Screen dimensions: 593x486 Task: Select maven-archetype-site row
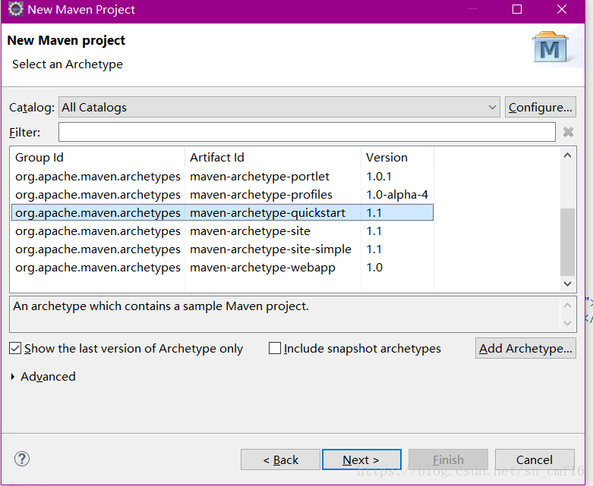(x=222, y=230)
